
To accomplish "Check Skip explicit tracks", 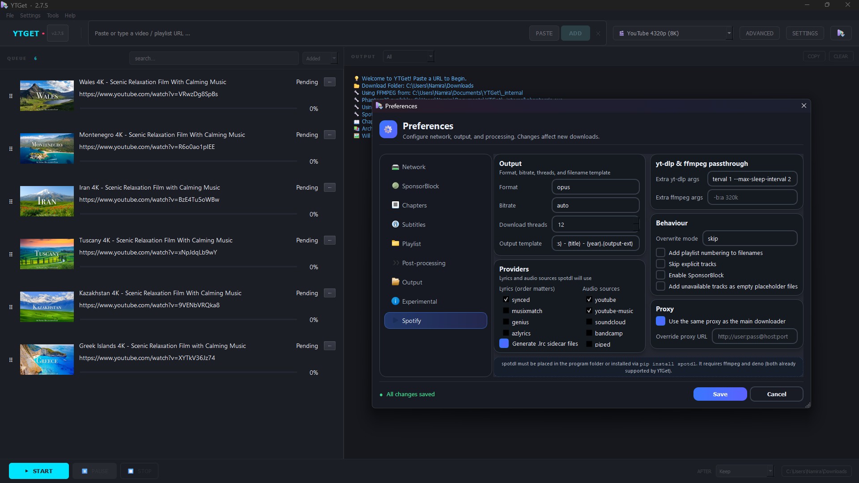I will point(660,264).
